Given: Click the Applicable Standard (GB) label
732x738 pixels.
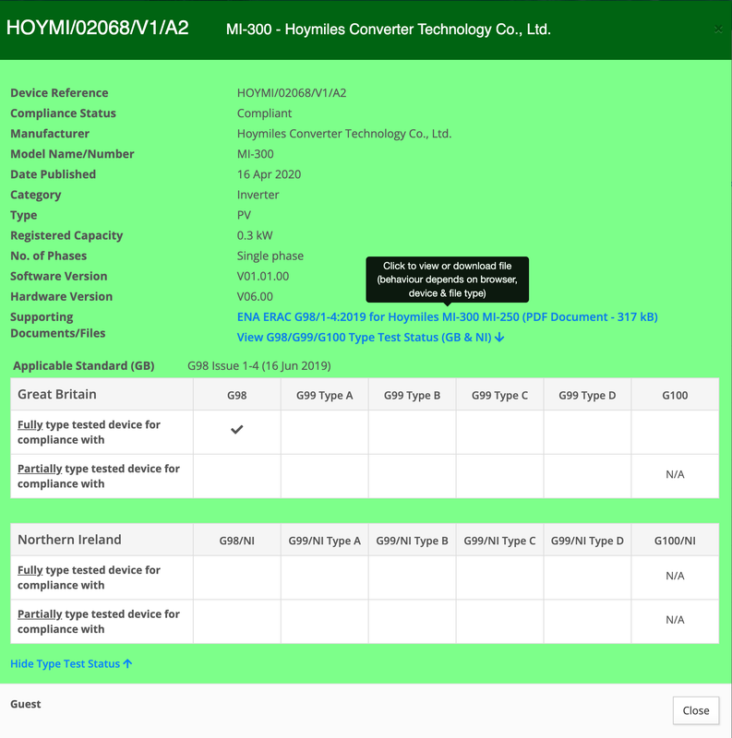Looking at the screenshot, I should click(x=84, y=365).
